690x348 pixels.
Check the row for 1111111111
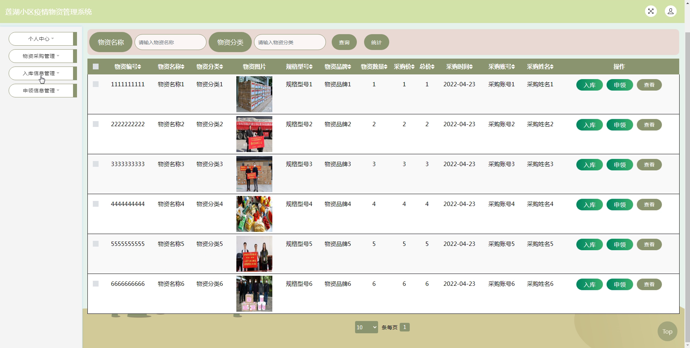point(96,84)
